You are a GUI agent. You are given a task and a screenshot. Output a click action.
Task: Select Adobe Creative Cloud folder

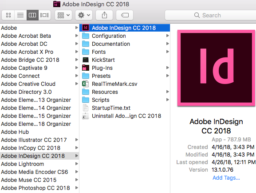[x=39, y=84]
